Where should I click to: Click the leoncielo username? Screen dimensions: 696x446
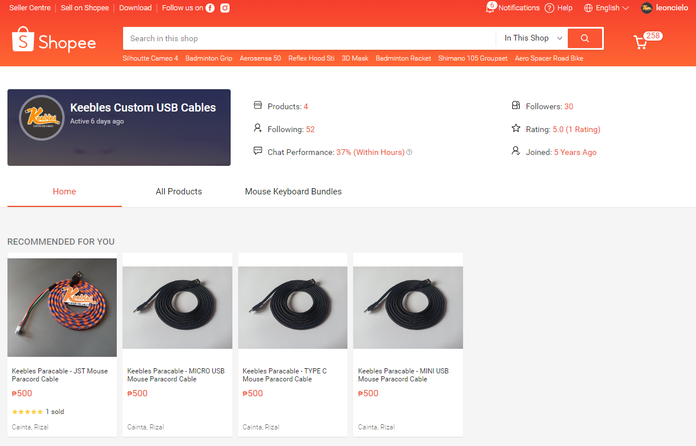click(672, 8)
